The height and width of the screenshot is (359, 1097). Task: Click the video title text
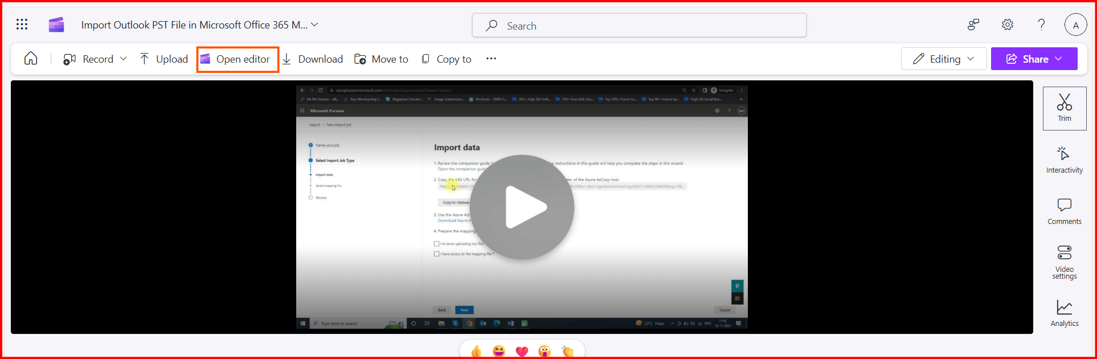coord(194,25)
